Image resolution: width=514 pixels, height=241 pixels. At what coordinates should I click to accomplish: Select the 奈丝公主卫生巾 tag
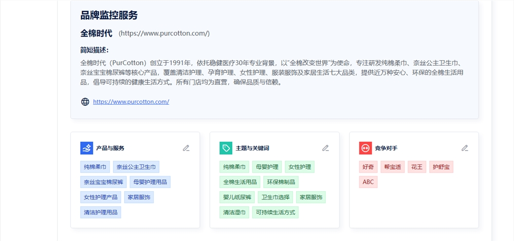pyautogui.click(x=136, y=167)
